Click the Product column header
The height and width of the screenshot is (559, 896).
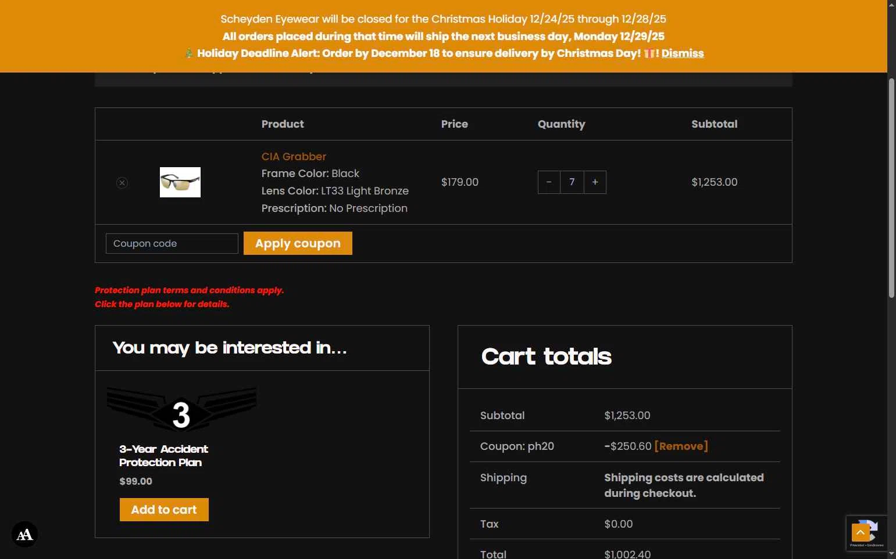point(283,124)
